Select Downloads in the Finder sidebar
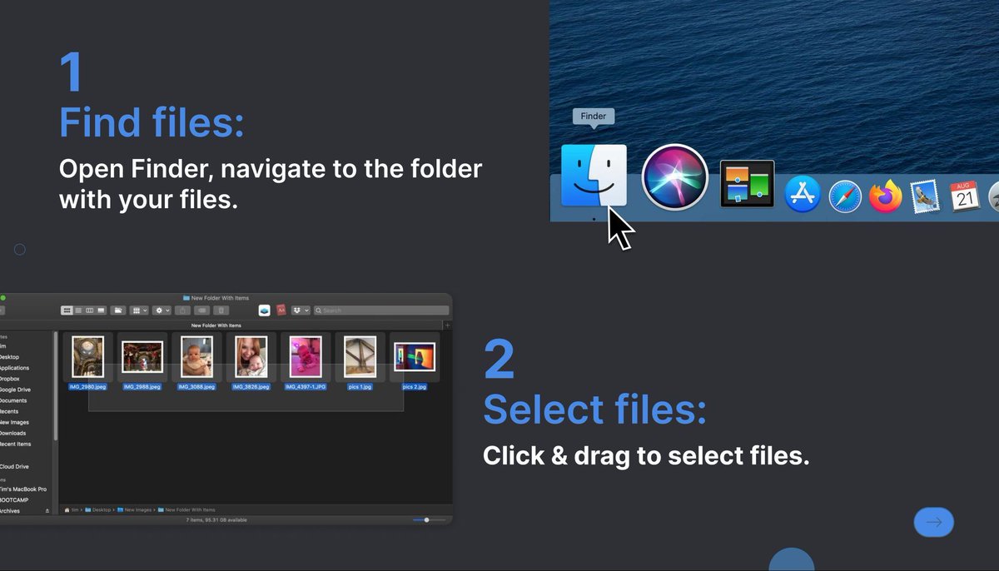 (x=22, y=433)
